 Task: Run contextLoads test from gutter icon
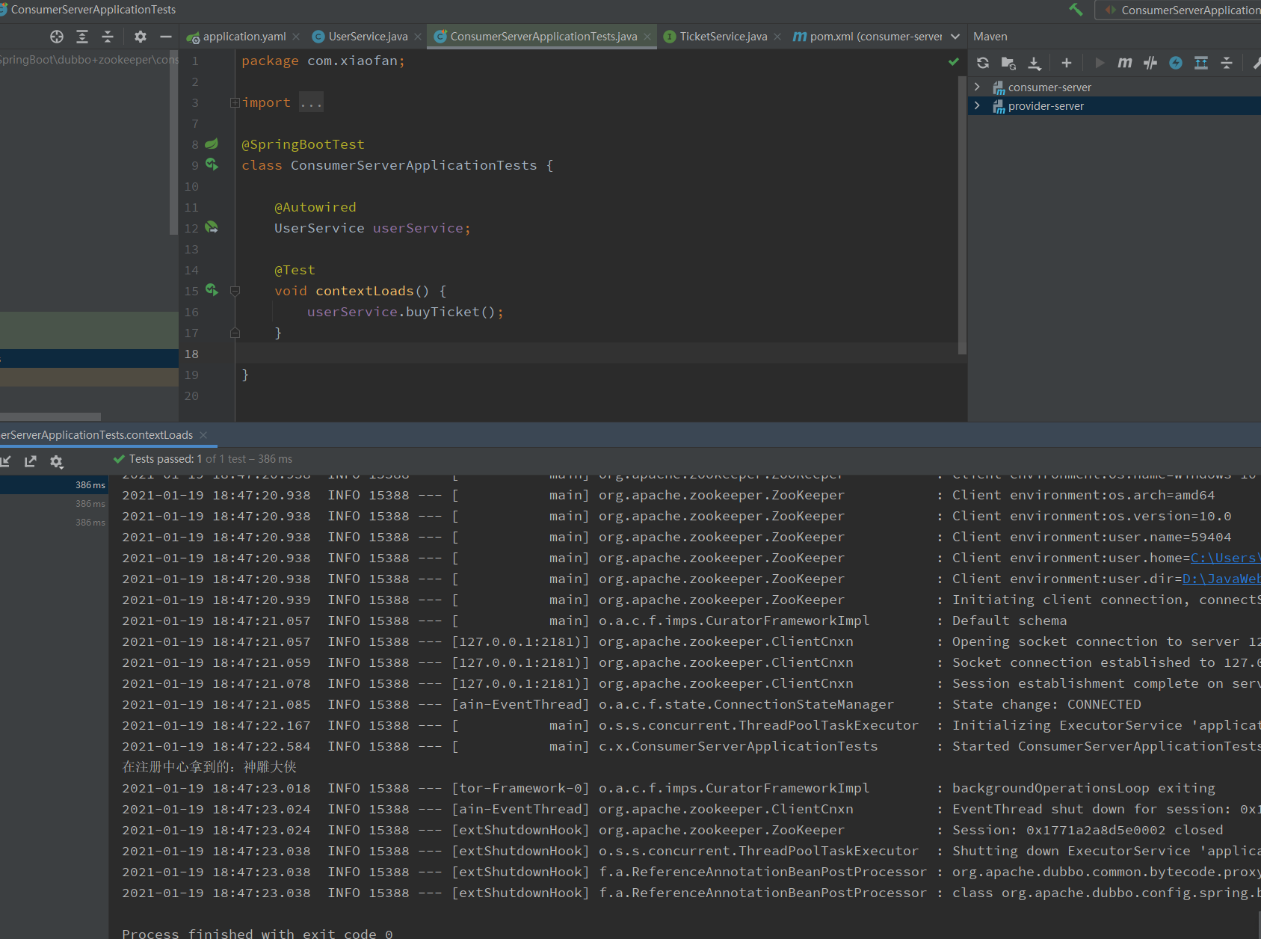(x=212, y=290)
